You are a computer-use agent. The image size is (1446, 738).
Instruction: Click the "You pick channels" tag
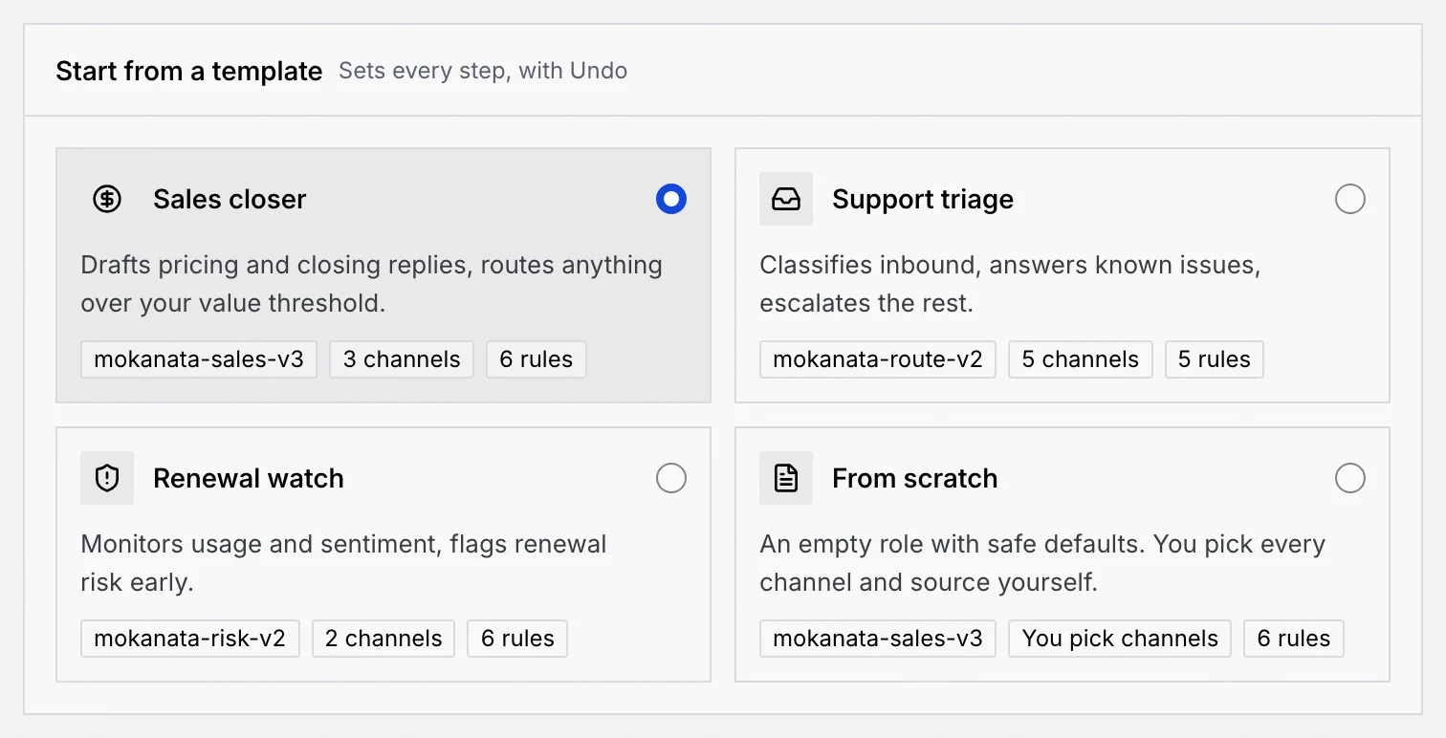1120,639
